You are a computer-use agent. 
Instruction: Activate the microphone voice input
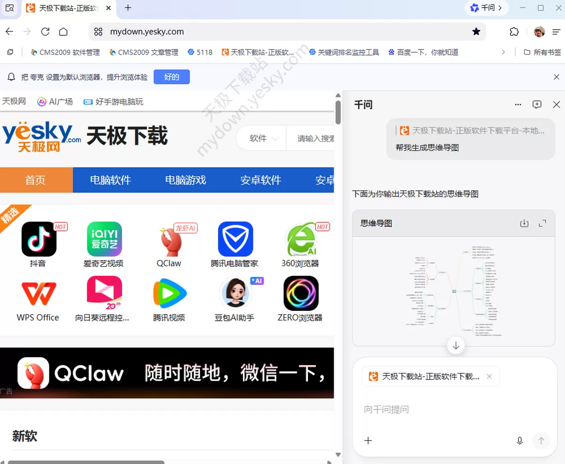coord(520,440)
